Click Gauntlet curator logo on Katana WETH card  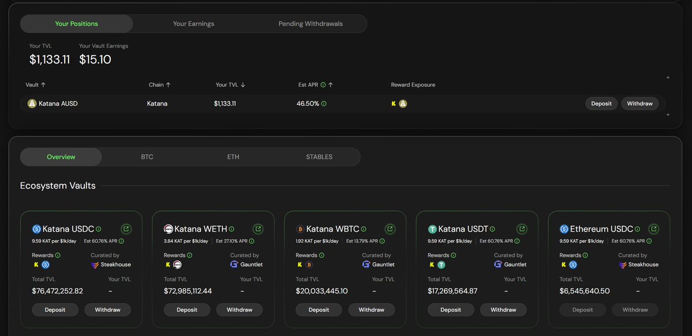pyautogui.click(x=234, y=265)
